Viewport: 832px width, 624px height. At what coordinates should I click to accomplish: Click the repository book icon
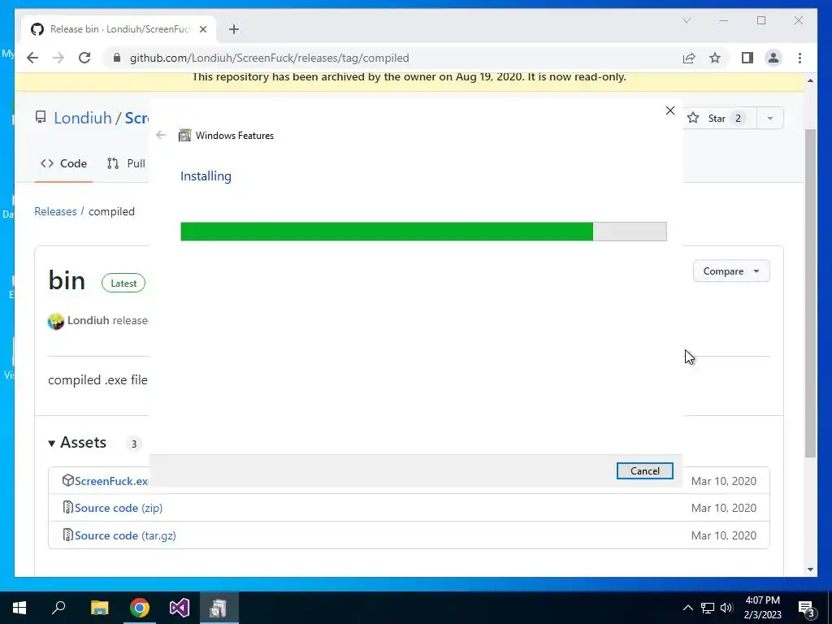tap(41, 117)
